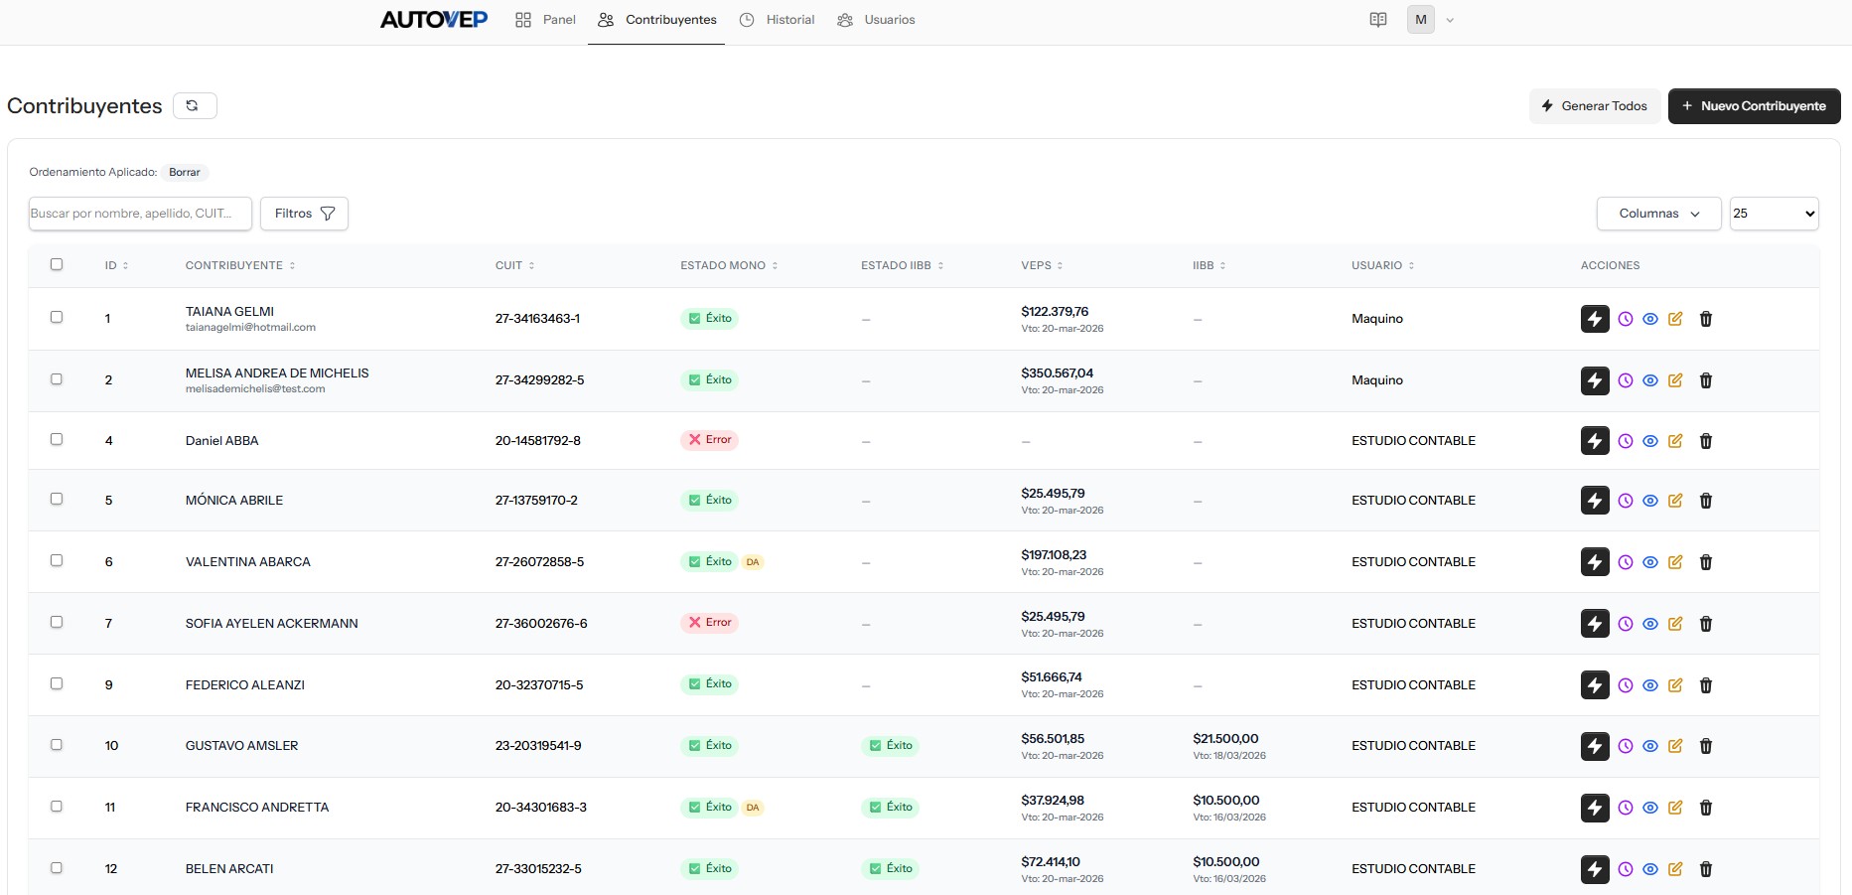Open history clock icon for Daniel ABBA
Viewport: 1852px width, 895px height.
click(x=1625, y=441)
